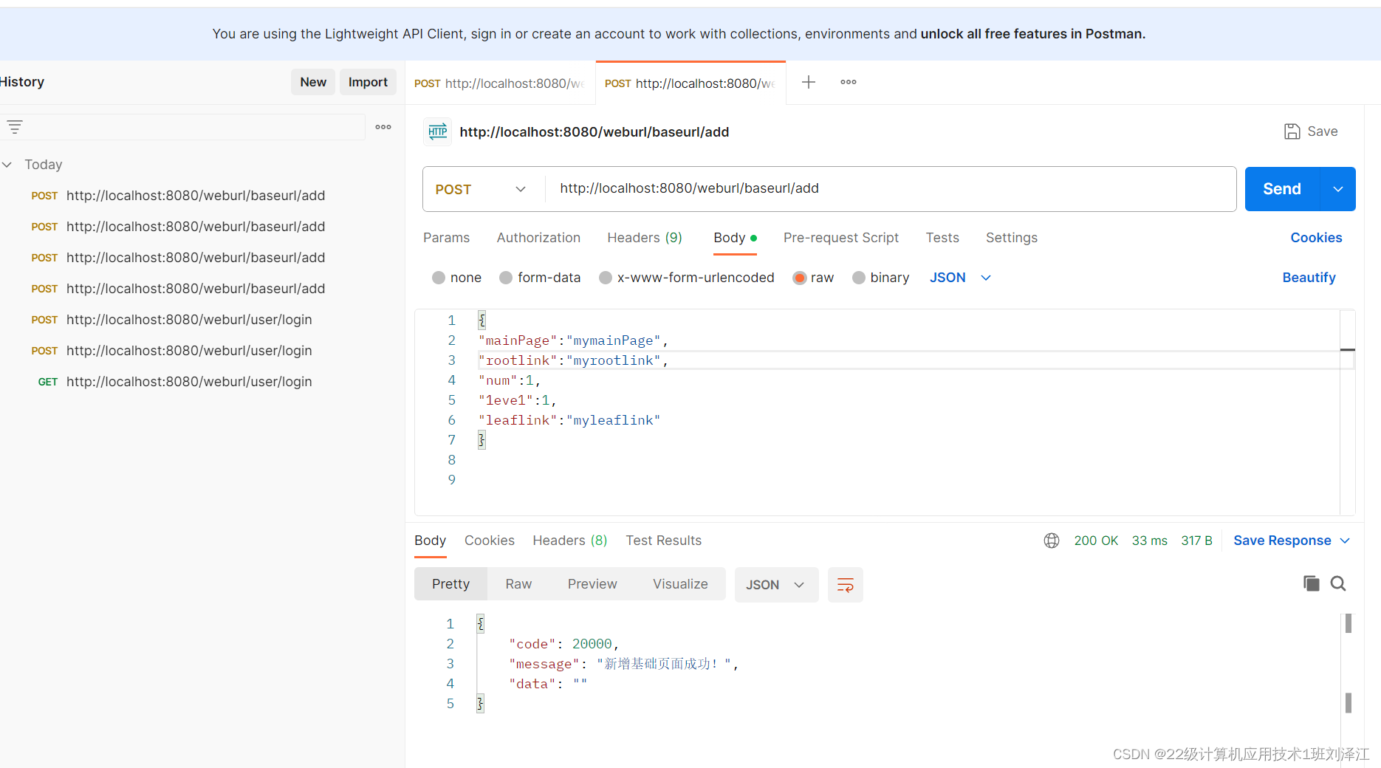1381x768 pixels.
Task: Click the Import button
Action: tap(368, 82)
